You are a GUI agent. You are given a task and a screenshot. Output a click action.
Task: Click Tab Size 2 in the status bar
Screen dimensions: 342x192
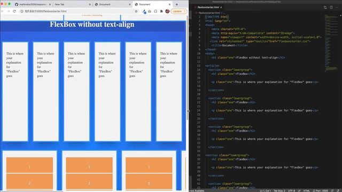point(279,191)
